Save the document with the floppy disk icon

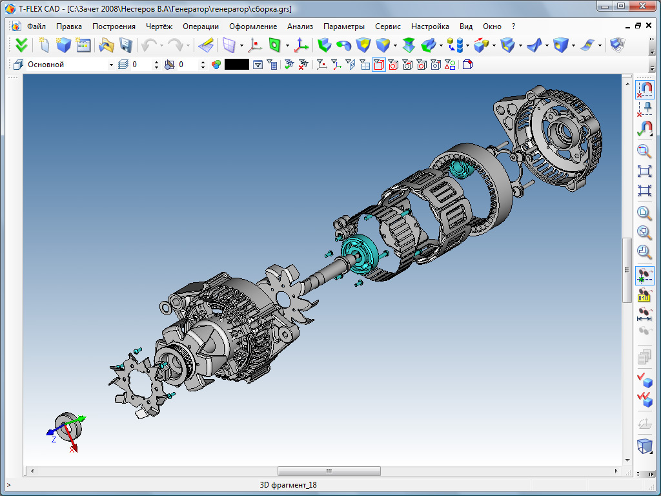click(x=126, y=45)
